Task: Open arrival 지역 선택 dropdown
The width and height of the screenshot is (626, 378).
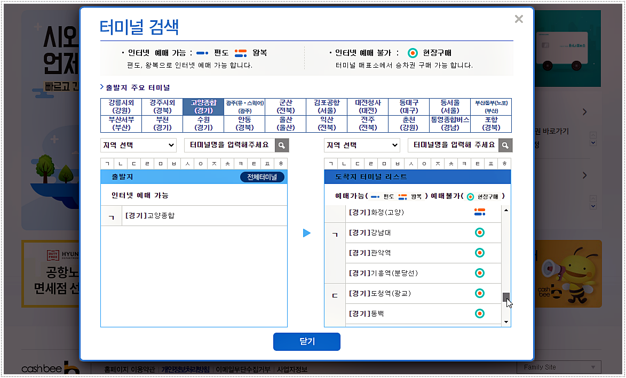Action: point(362,145)
